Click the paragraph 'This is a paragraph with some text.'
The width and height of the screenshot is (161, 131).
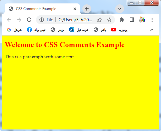click(x=40, y=57)
